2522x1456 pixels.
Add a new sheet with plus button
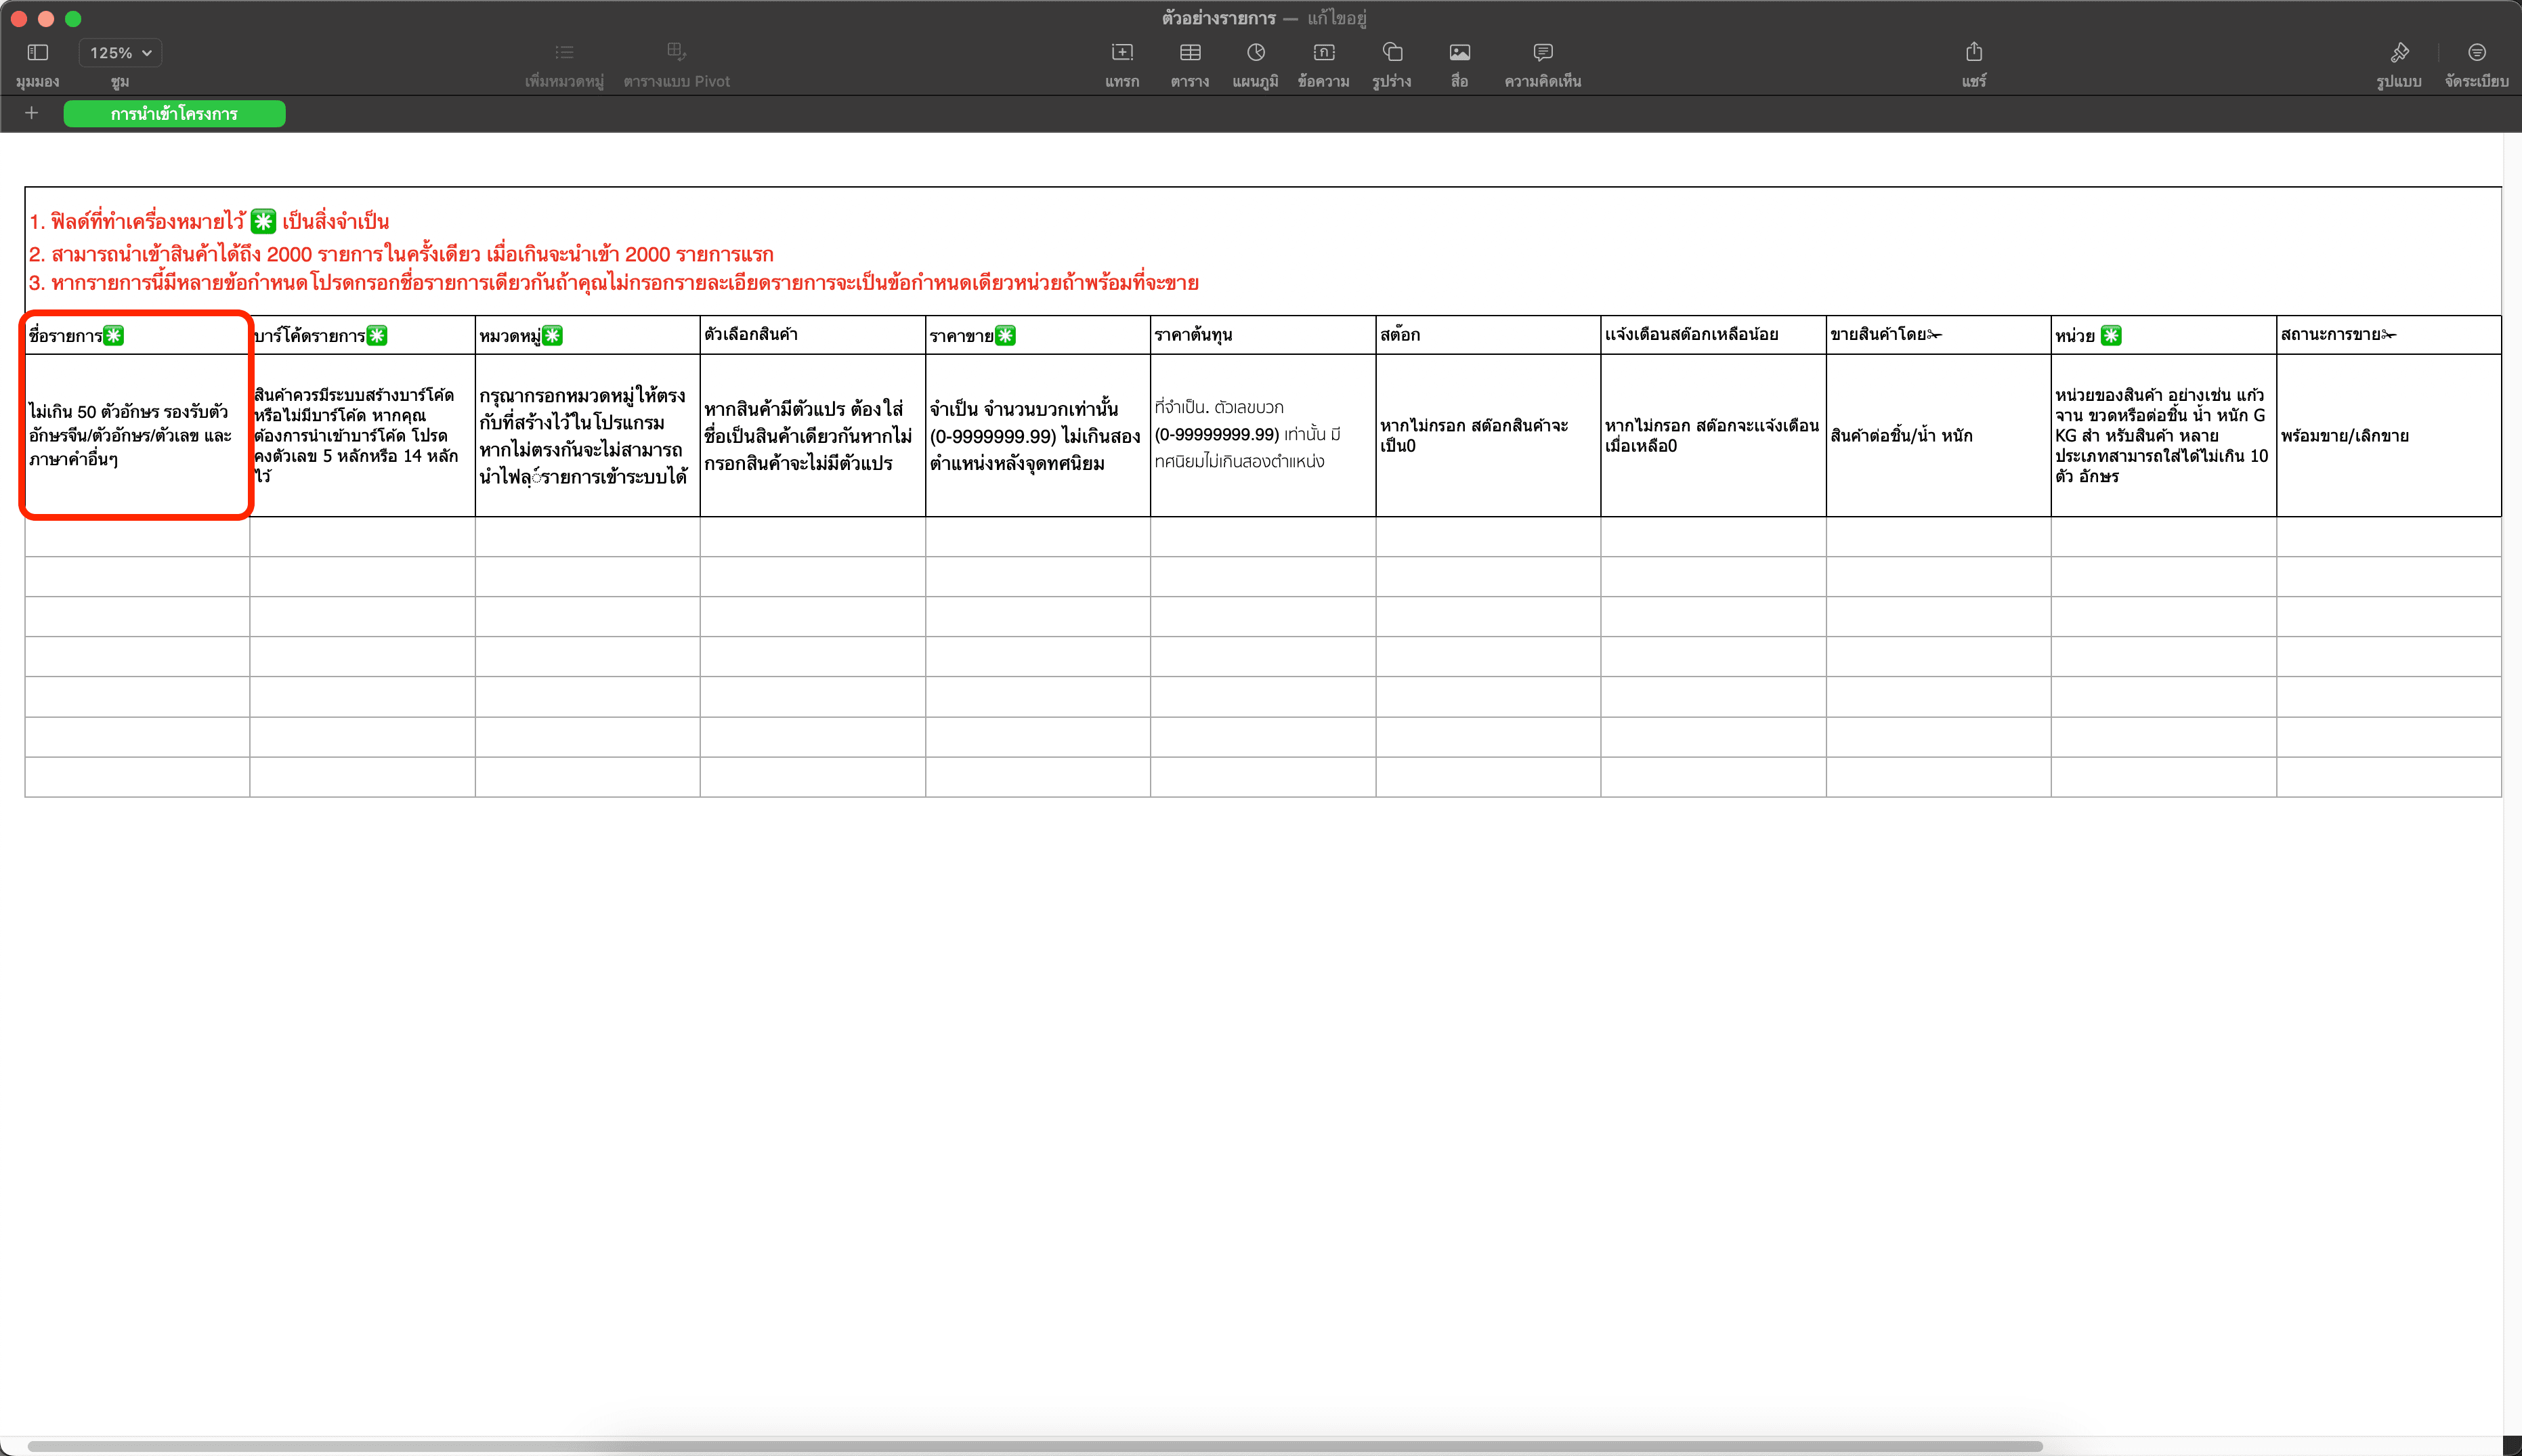click(x=32, y=113)
